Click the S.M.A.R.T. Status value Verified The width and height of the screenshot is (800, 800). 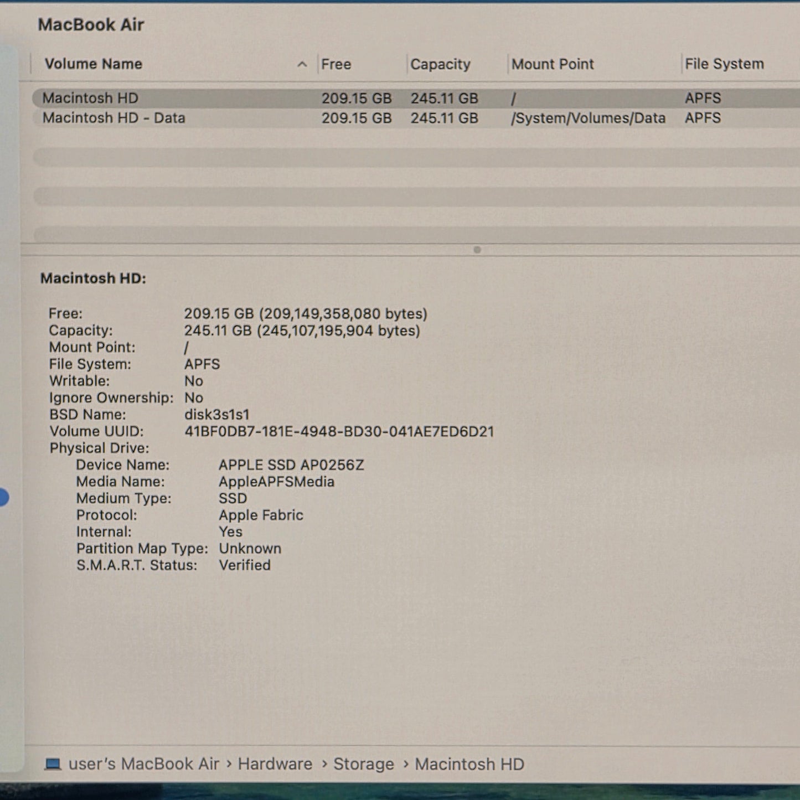245,565
